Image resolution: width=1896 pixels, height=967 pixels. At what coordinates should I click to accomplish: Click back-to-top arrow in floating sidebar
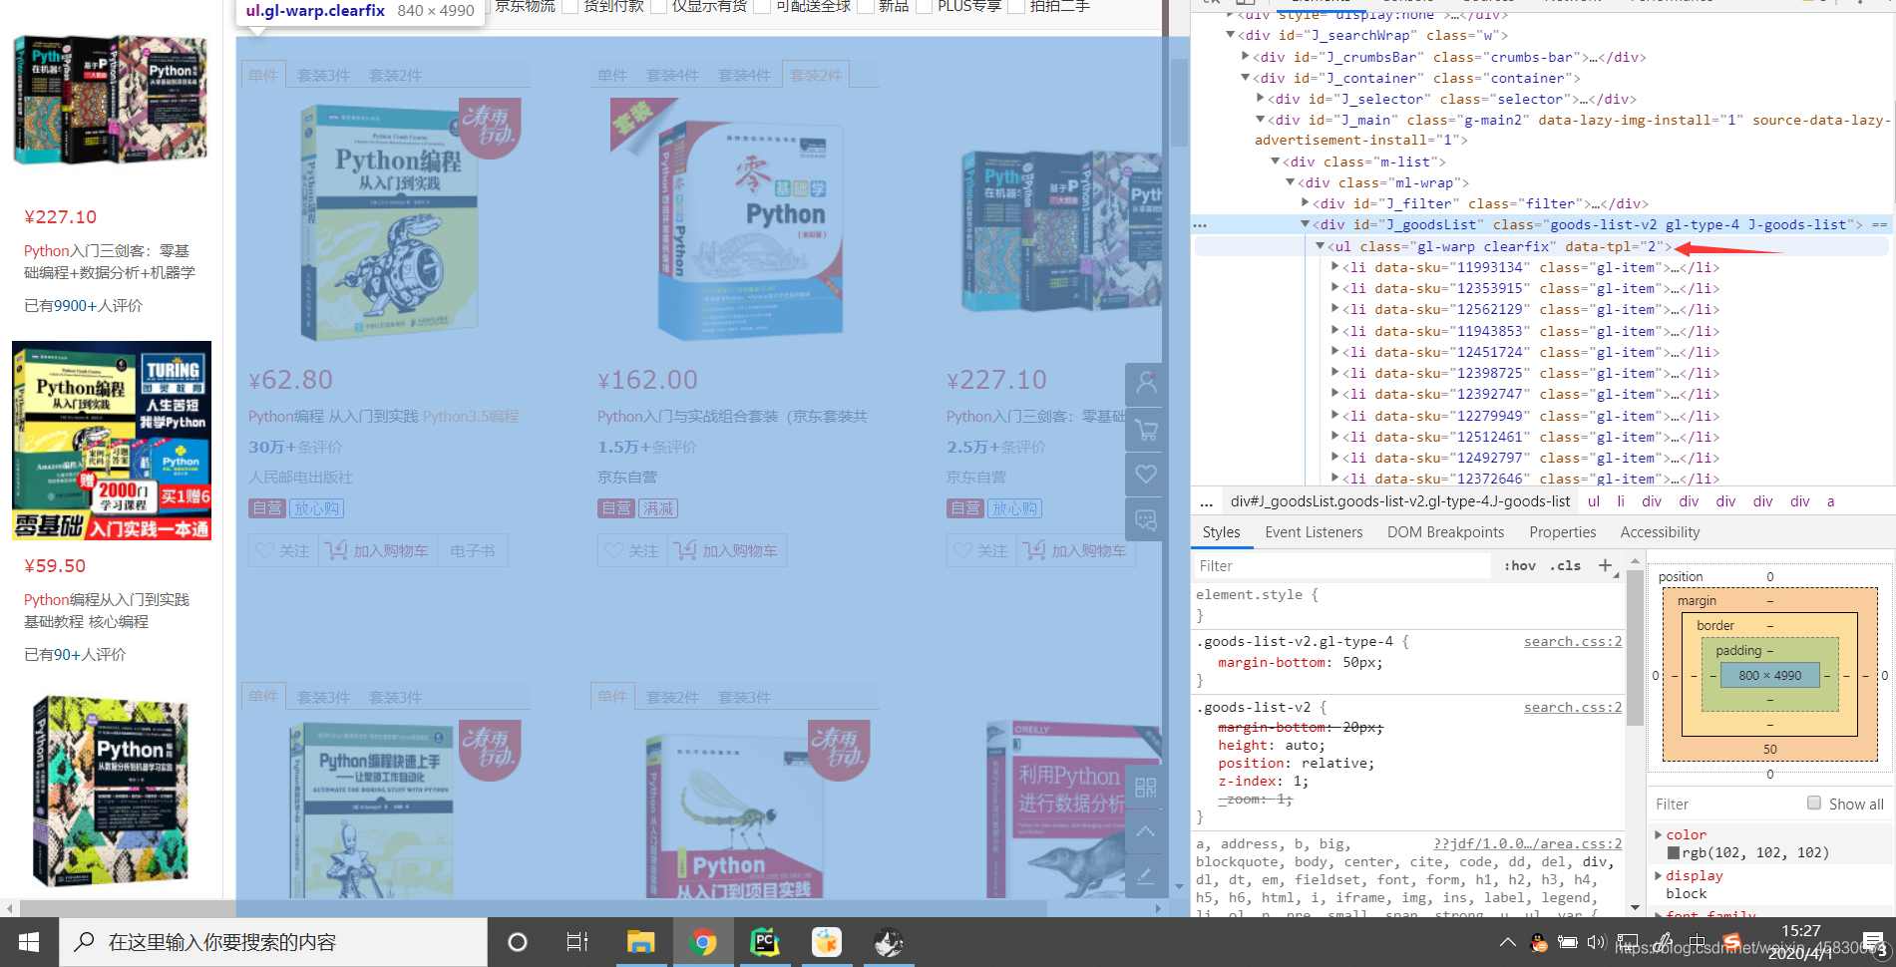tap(1145, 831)
